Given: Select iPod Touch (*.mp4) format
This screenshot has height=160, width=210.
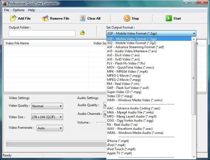Looking at the screenshot, I should click(149, 149).
